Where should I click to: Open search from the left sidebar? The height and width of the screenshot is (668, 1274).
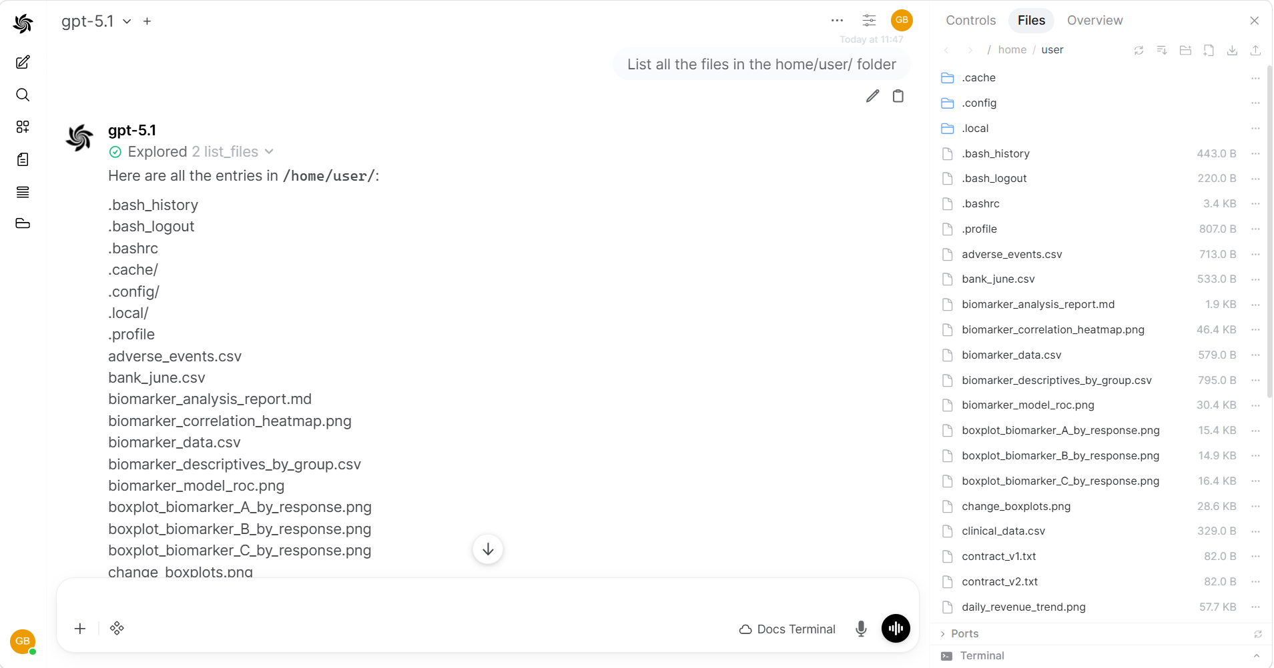click(23, 95)
